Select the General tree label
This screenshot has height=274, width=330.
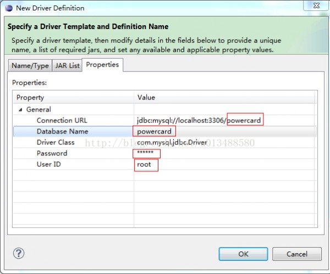(x=38, y=109)
